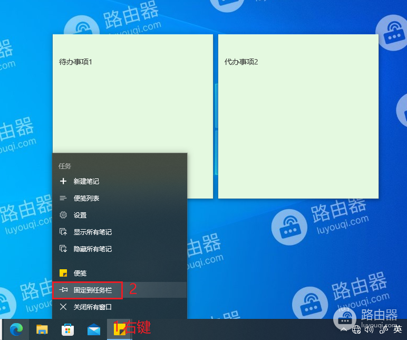This screenshot has width=407, height=340.
Task: Click the 待办事项1 note text
Action: tap(75, 62)
